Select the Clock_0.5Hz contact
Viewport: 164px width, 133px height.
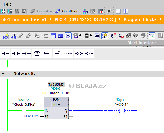(24, 111)
